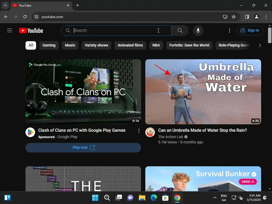Go back with browser back arrow
This screenshot has height=204, width=272.
click(x=6, y=17)
